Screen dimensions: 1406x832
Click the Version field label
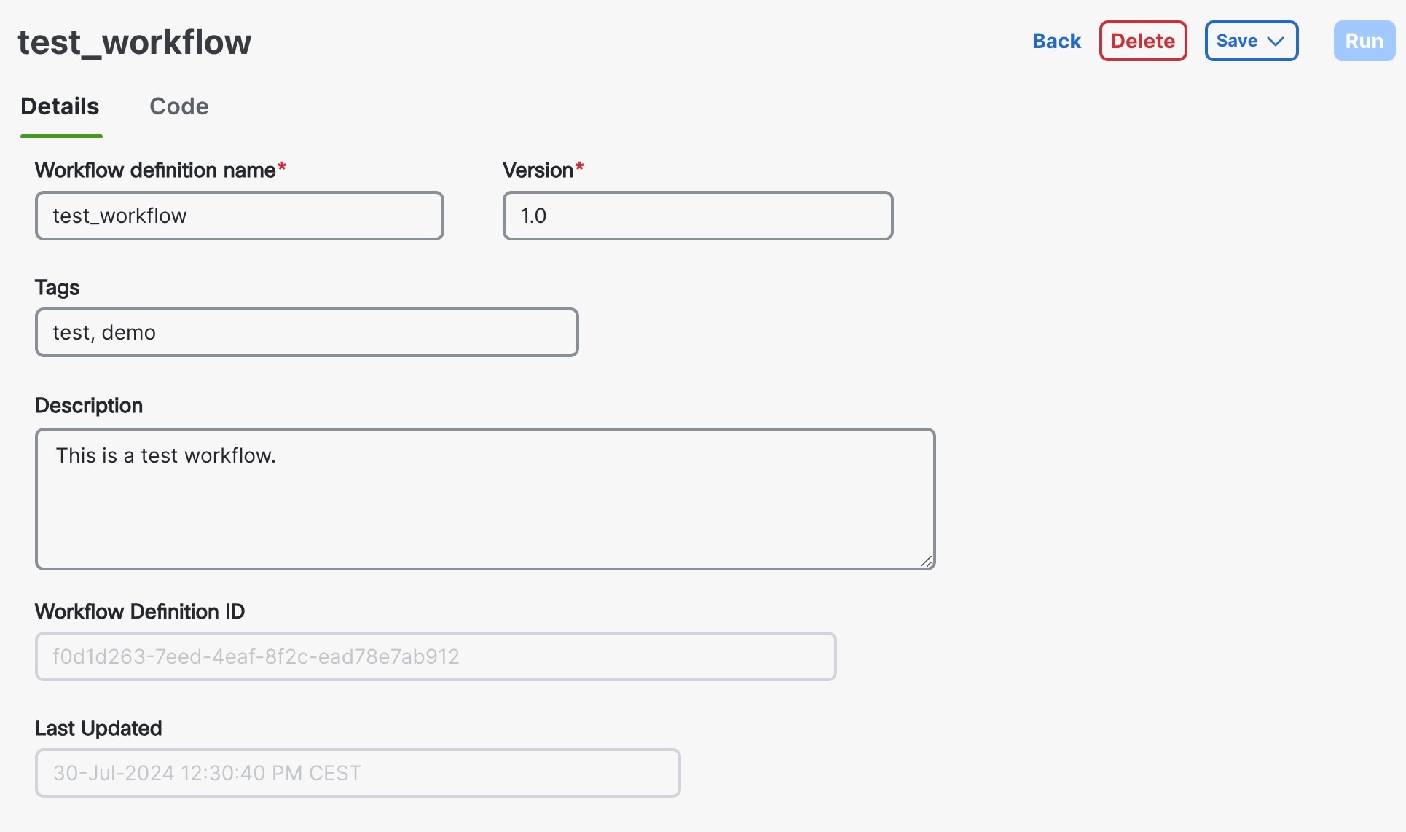click(x=538, y=170)
